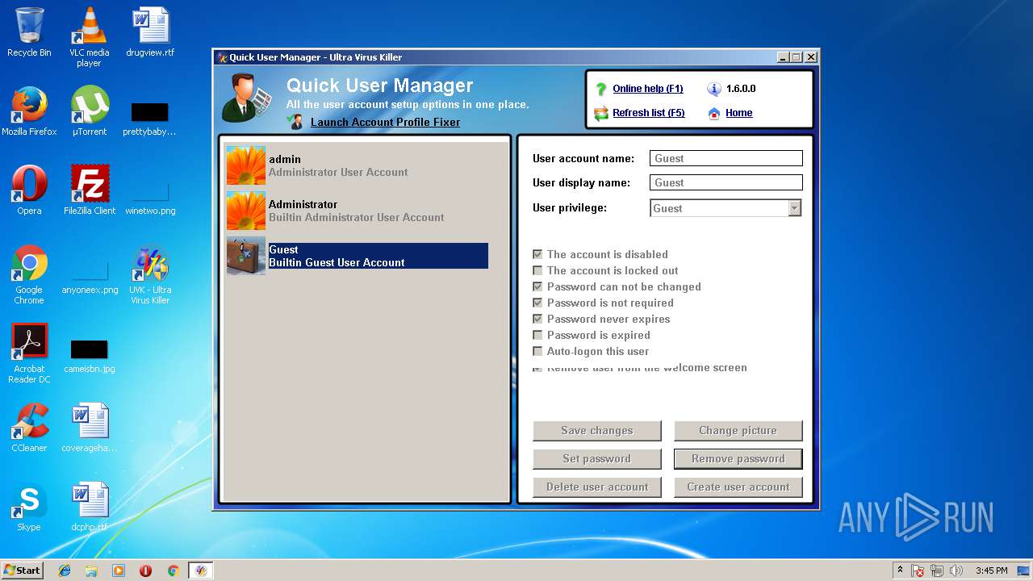The image size is (1033, 581).
Task: Open the µTorrent desktop icon
Action: tap(89, 111)
